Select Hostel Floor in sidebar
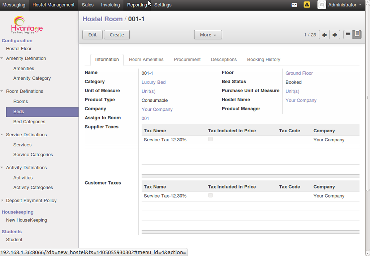370x256 pixels. pyautogui.click(x=19, y=49)
